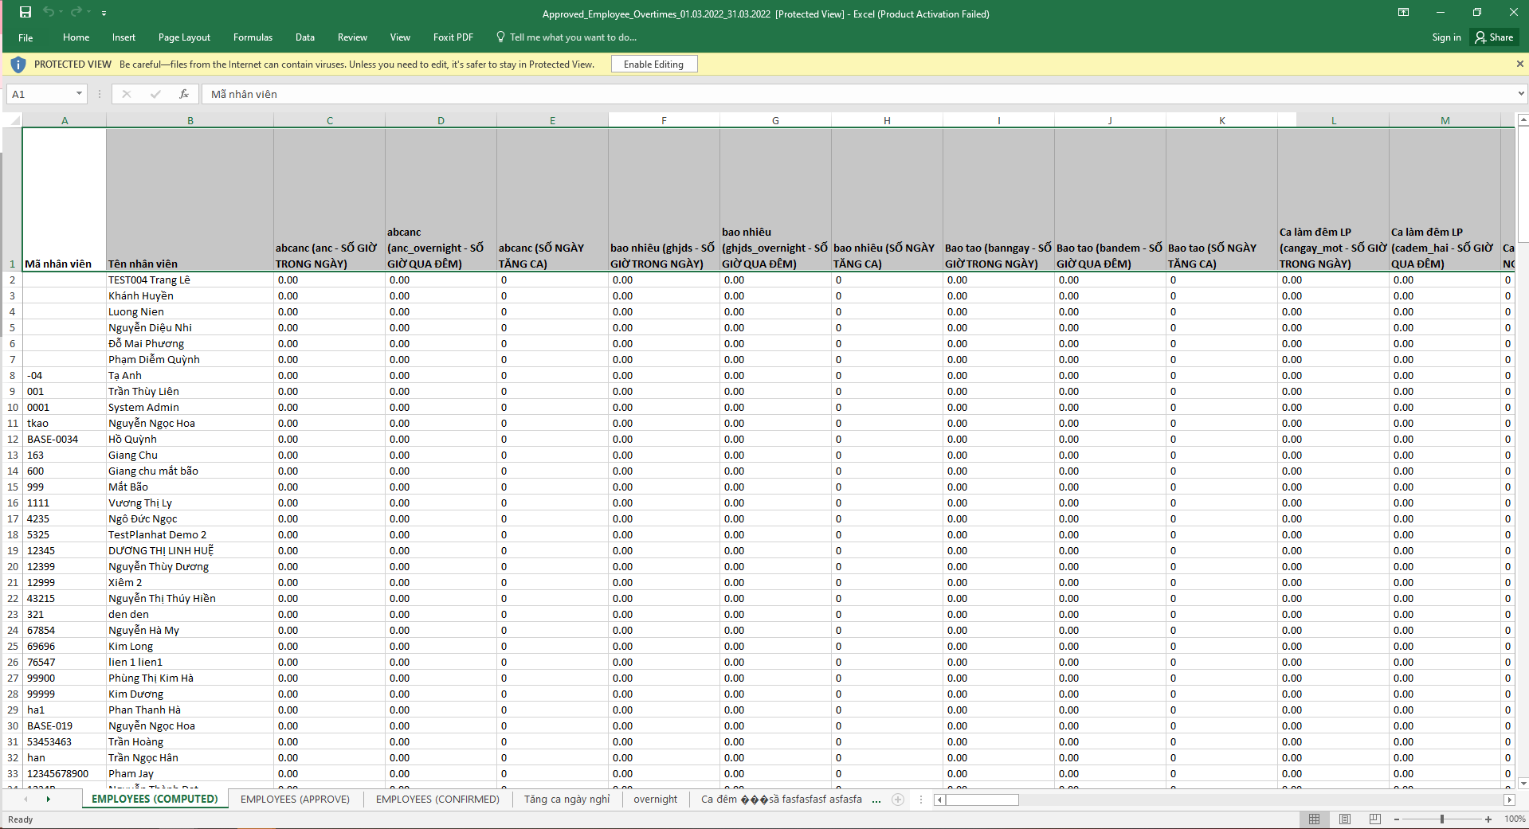Add a new sheet with plus icon
Image resolution: width=1529 pixels, height=829 pixels.
(x=898, y=800)
